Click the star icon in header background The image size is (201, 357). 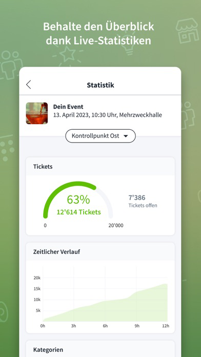click(67, 54)
